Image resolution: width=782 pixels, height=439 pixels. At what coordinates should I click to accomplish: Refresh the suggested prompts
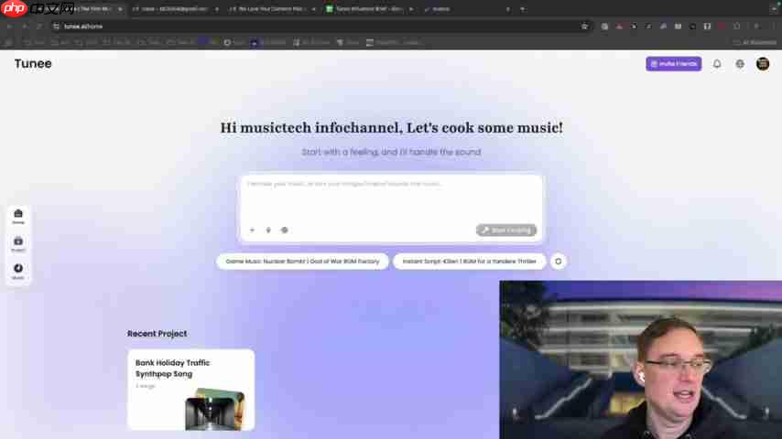click(558, 261)
